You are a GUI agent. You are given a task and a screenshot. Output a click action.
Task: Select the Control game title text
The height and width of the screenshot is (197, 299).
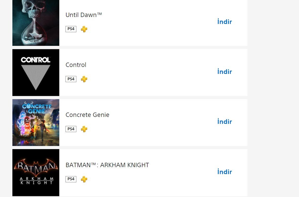point(76,65)
